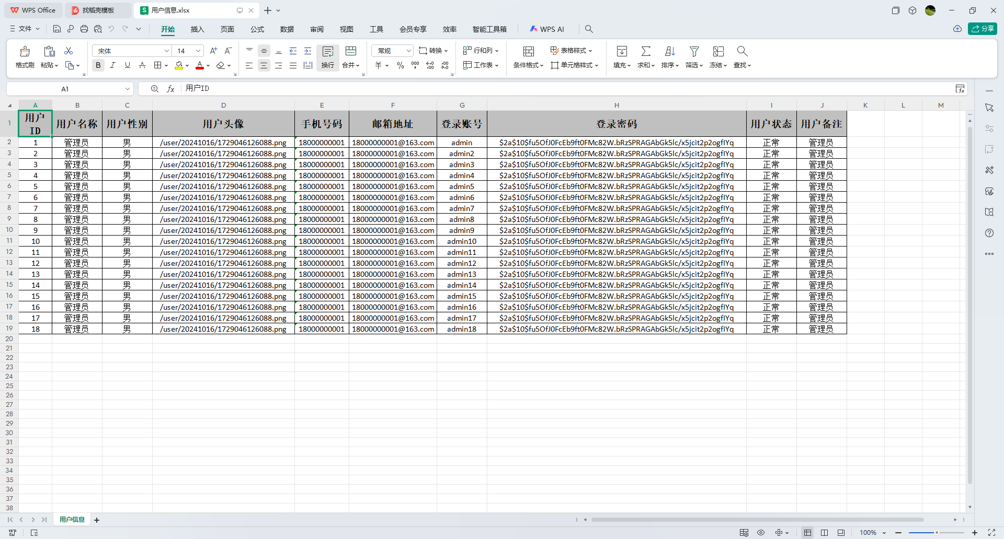The width and height of the screenshot is (1004, 539).
Task: Open the font name dropdown
Action: click(x=167, y=51)
